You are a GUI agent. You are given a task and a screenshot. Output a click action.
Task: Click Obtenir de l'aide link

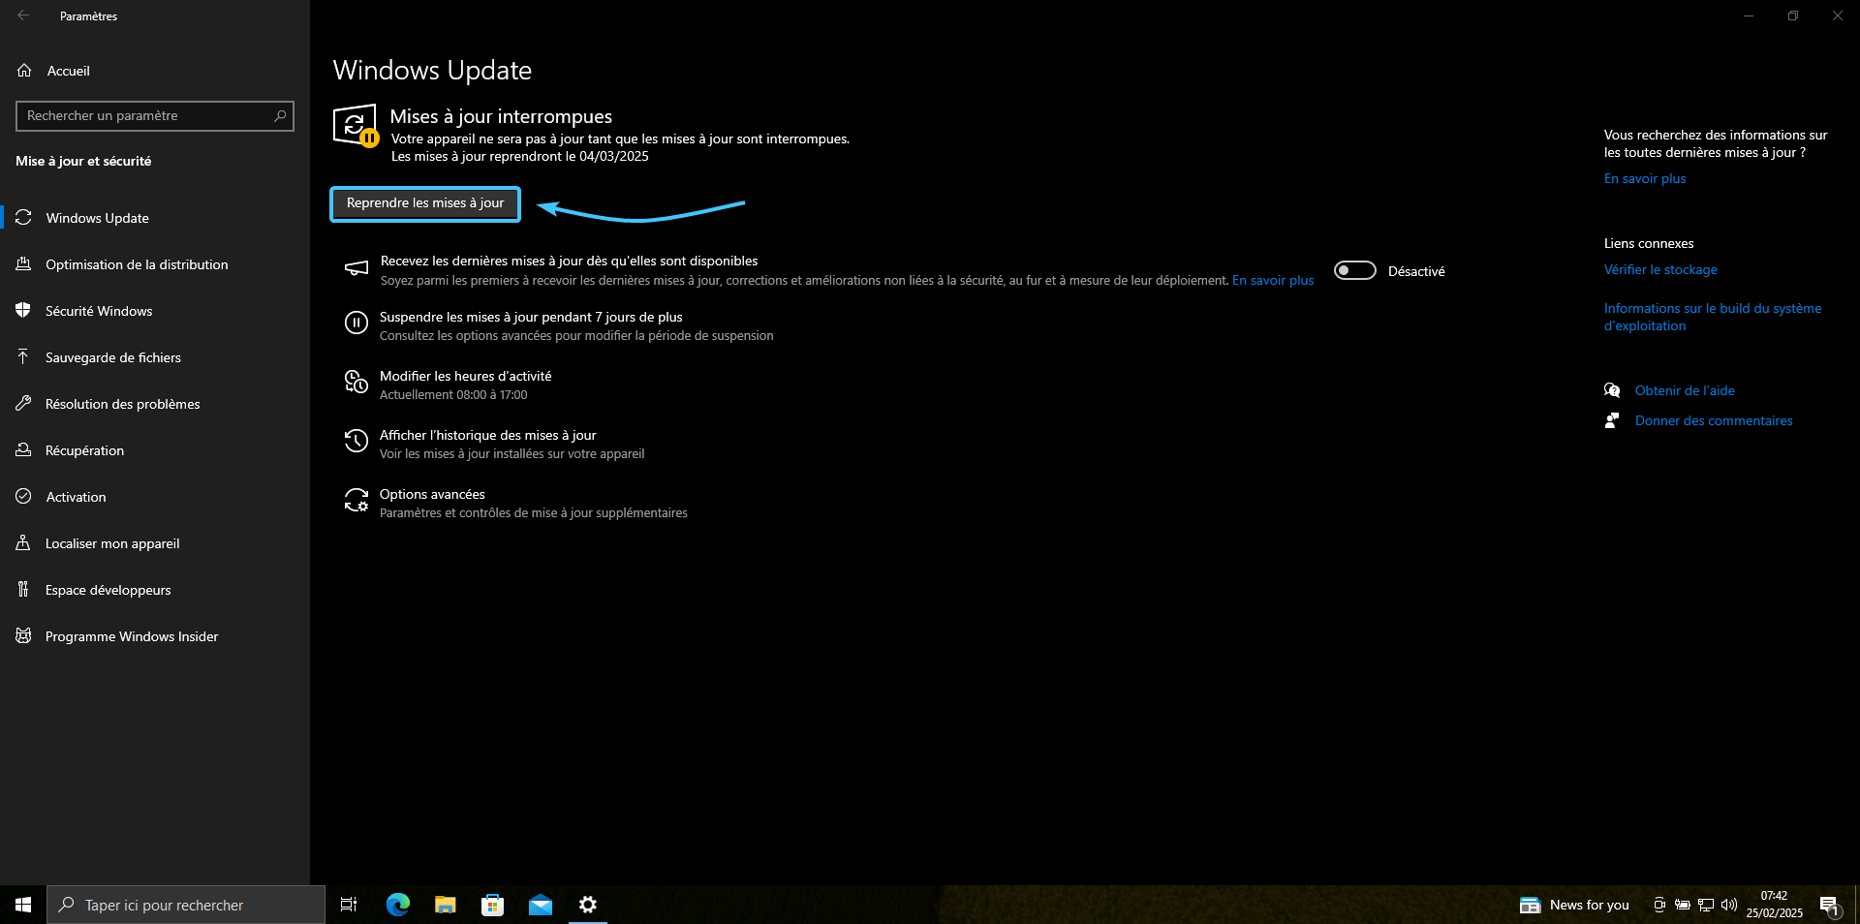coord(1685,390)
